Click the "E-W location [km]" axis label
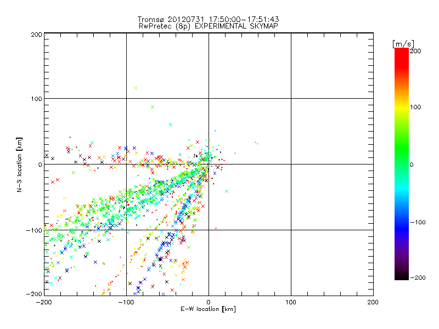 click(x=208, y=309)
